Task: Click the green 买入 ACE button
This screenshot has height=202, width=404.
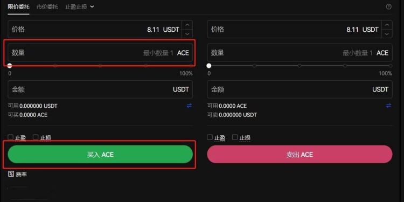Action: click(x=100, y=155)
